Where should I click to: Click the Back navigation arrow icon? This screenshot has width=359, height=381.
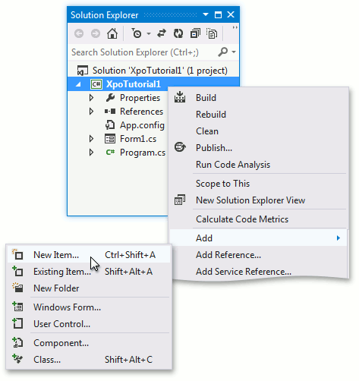tap(79, 33)
